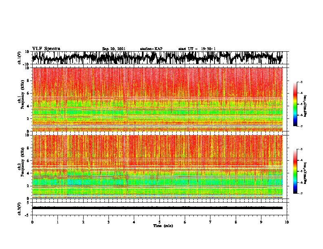
Task: Click the '-3' label on ch.1 colorbar
Action: [x=301, y=82]
